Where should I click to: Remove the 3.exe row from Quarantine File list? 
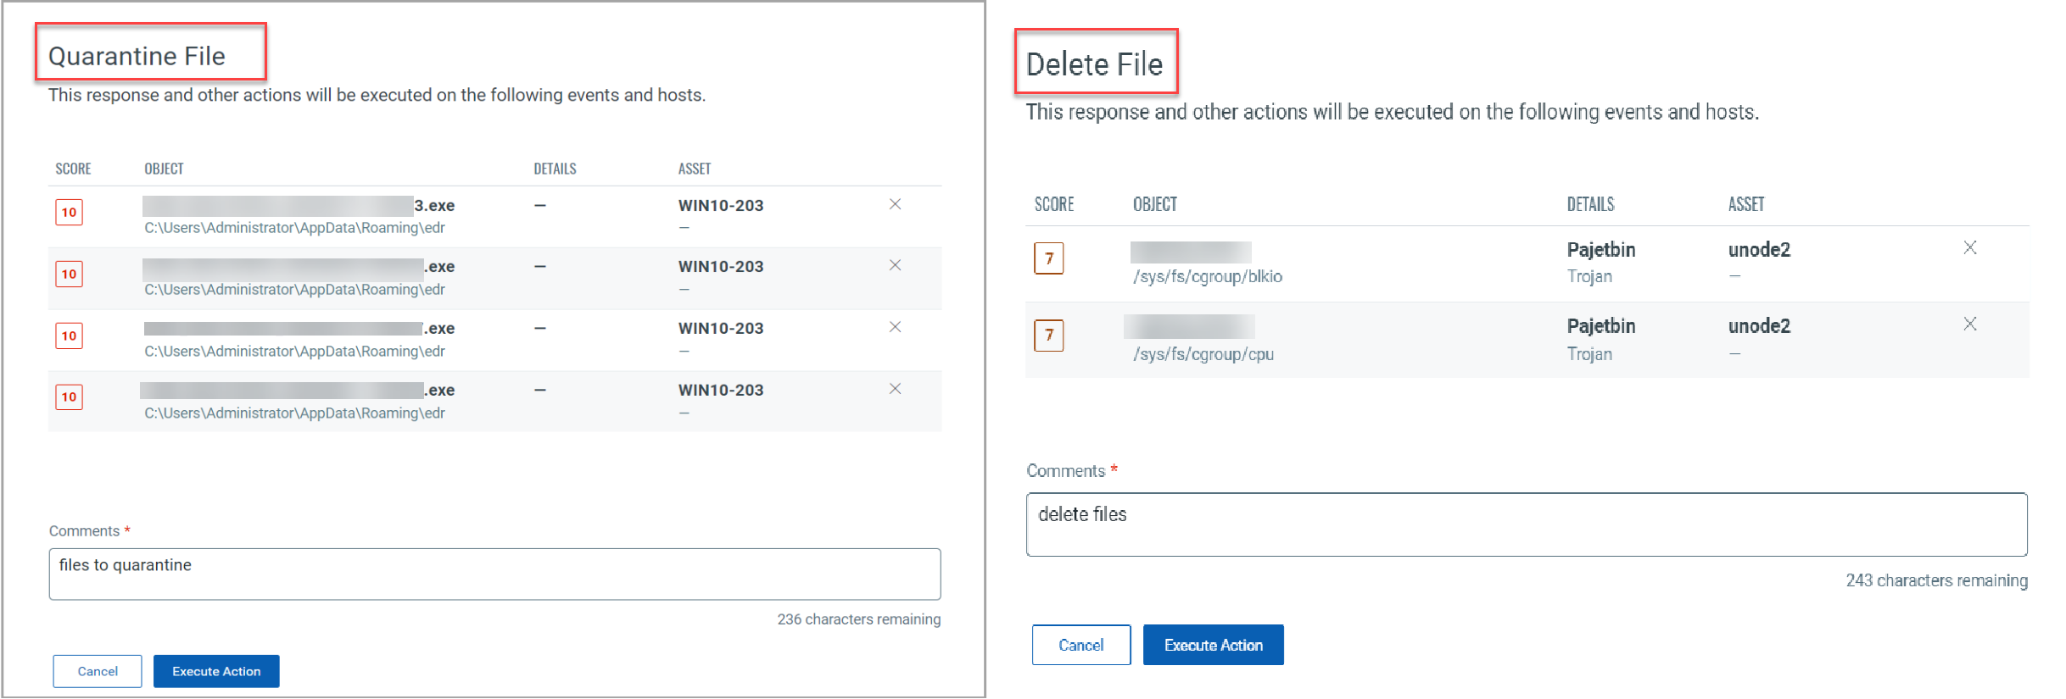895,204
